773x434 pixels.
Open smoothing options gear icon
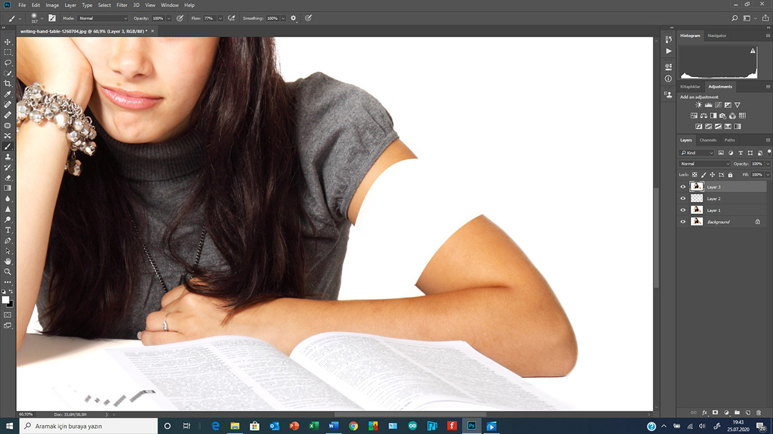(294, 19)
